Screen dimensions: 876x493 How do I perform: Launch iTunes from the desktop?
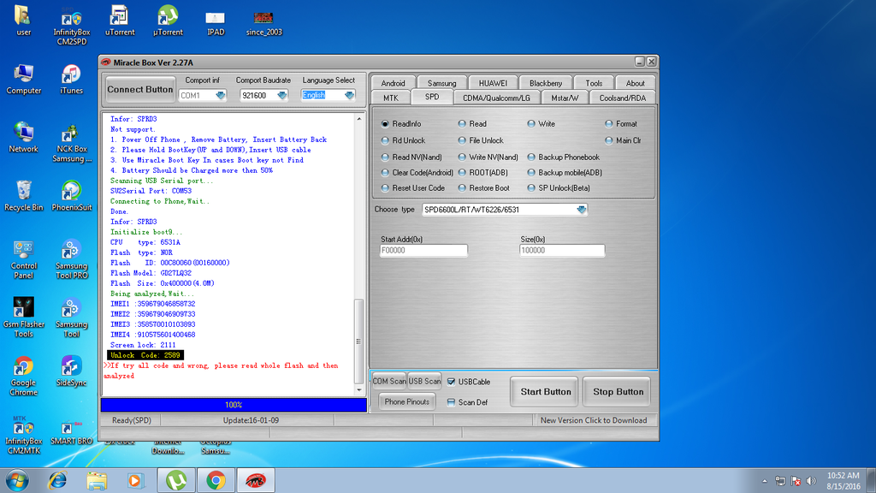pyautogui.click(x=71, y=80)
